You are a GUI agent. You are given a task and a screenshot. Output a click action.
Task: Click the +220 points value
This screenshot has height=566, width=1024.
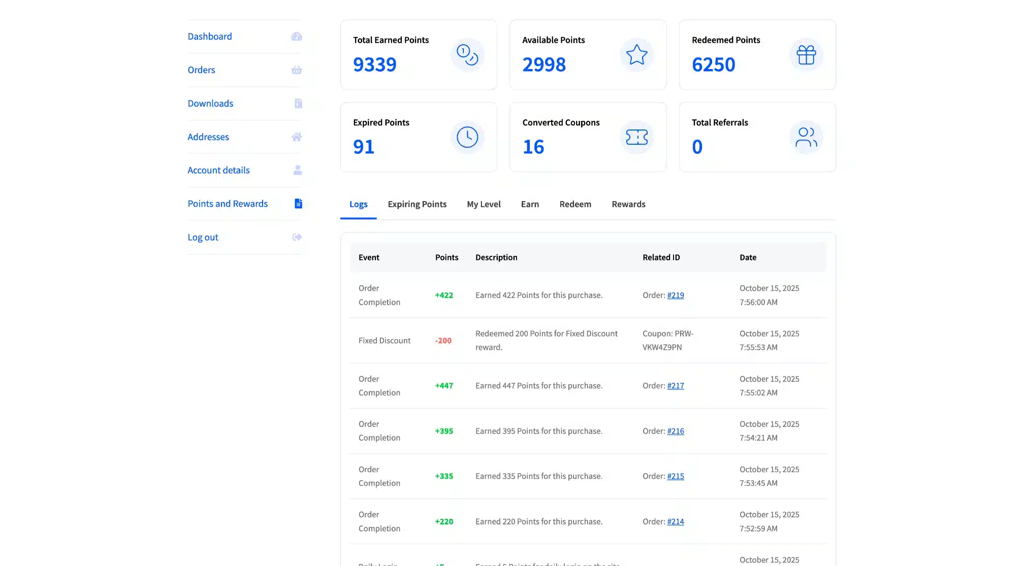pyautogui.click(x=444, y=521)
